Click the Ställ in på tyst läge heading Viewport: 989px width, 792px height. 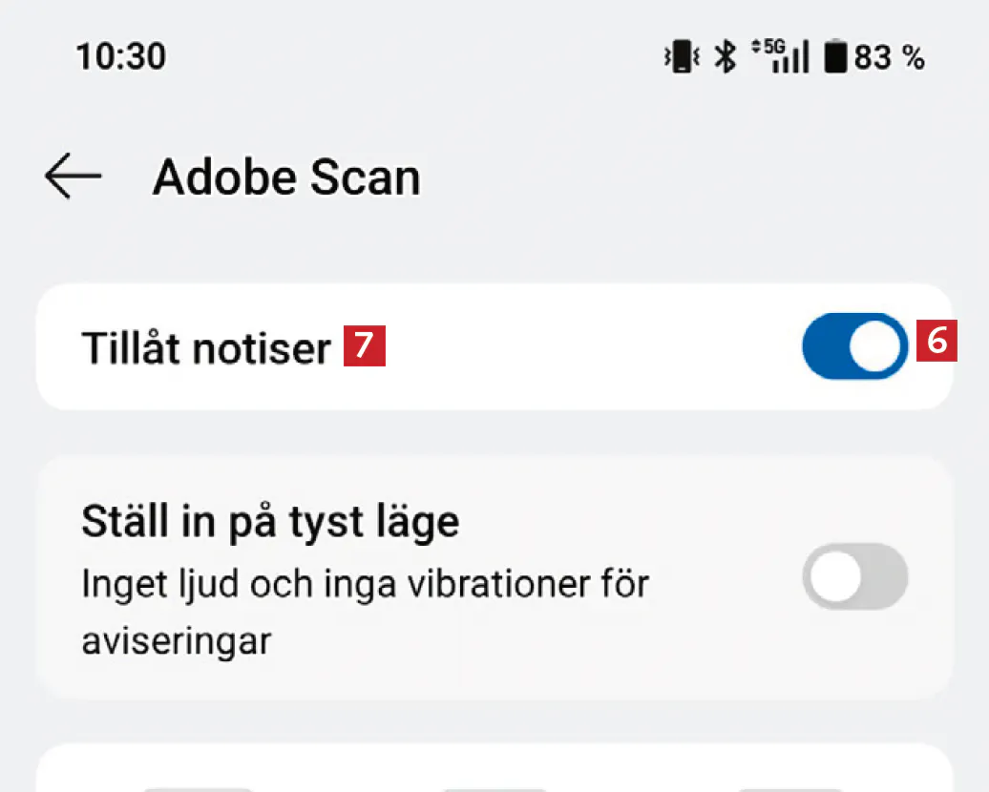(270, 522)
